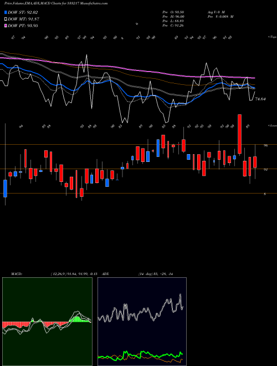The image size is (277, 366).
Task: Click the 96 price axis label
Action: point(265,145)
